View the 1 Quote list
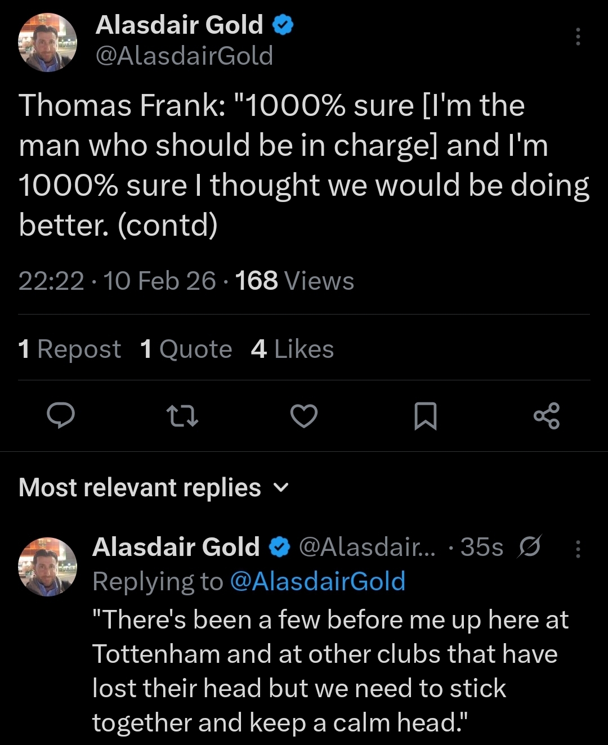The image size is (608, 745). 186,349
